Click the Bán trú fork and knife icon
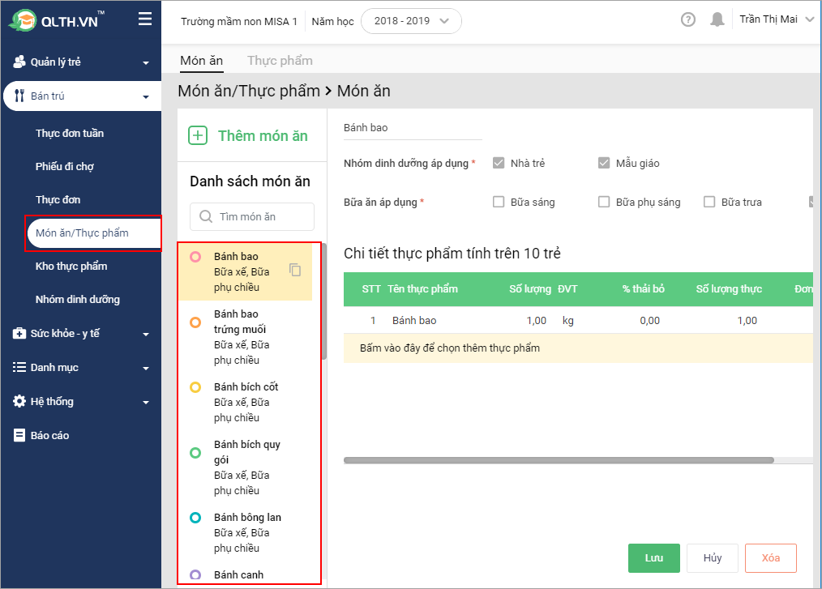 [x=19, y=96]
